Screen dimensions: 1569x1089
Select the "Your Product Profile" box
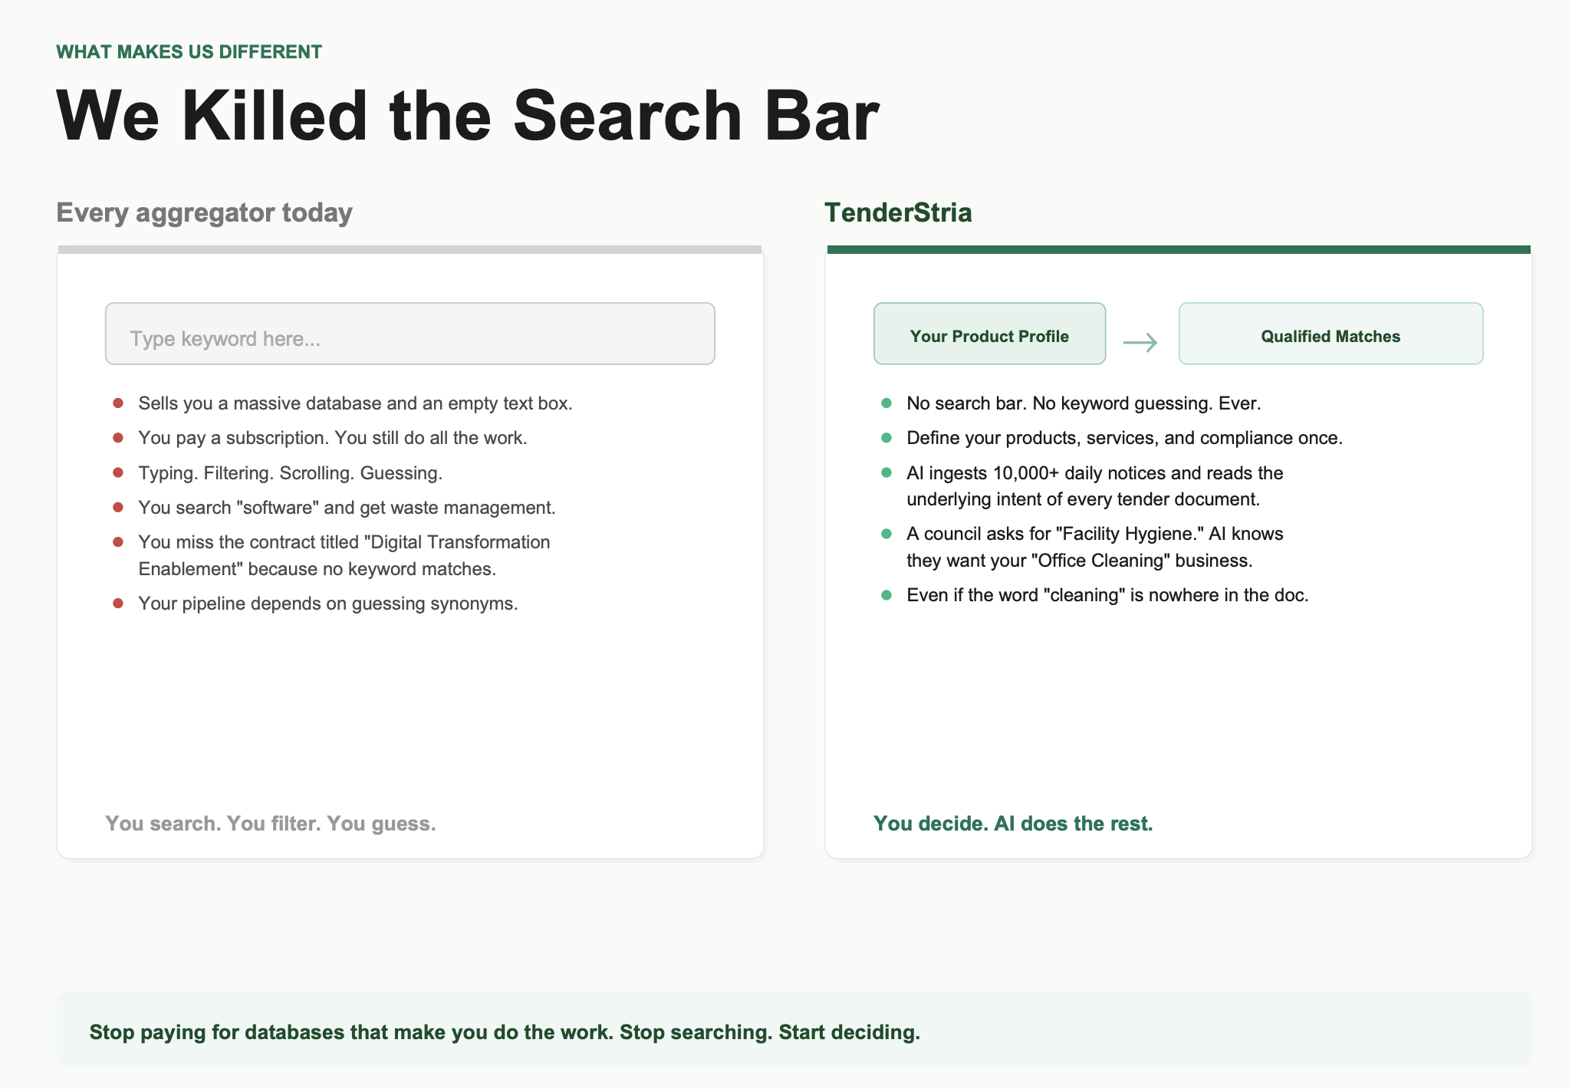click(989, 334)
